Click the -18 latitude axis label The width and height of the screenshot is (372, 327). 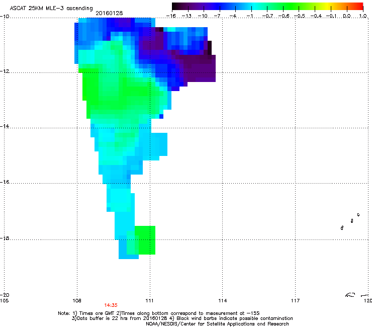(x=5, y=238)
